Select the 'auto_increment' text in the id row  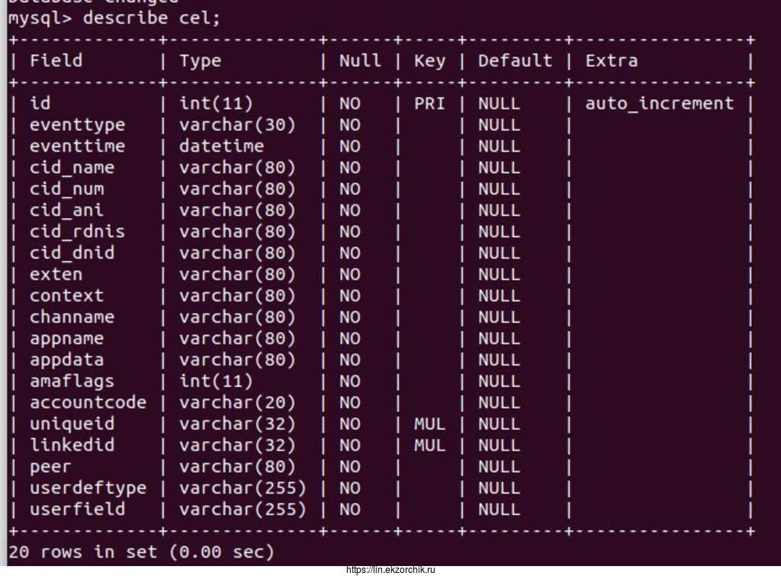[x=659, y=104]
